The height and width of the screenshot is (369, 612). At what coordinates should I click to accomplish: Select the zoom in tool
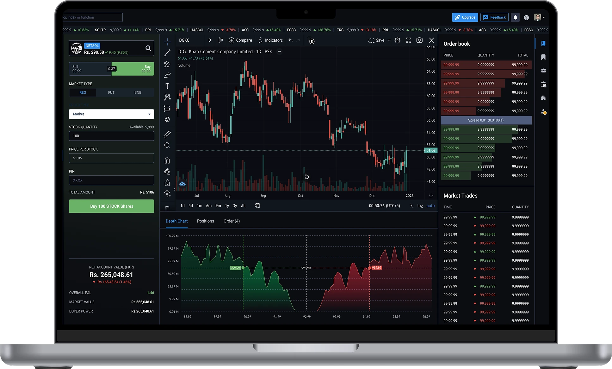[x=167, y=145]
